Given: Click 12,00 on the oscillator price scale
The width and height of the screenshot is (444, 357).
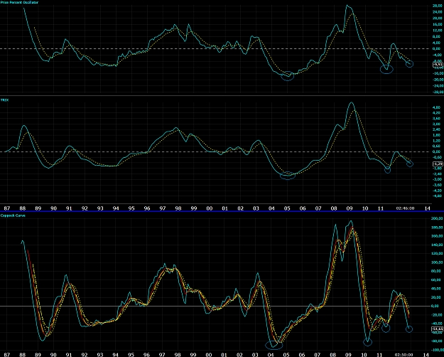Looking at the screenshot, I should (x=438, y=31).
